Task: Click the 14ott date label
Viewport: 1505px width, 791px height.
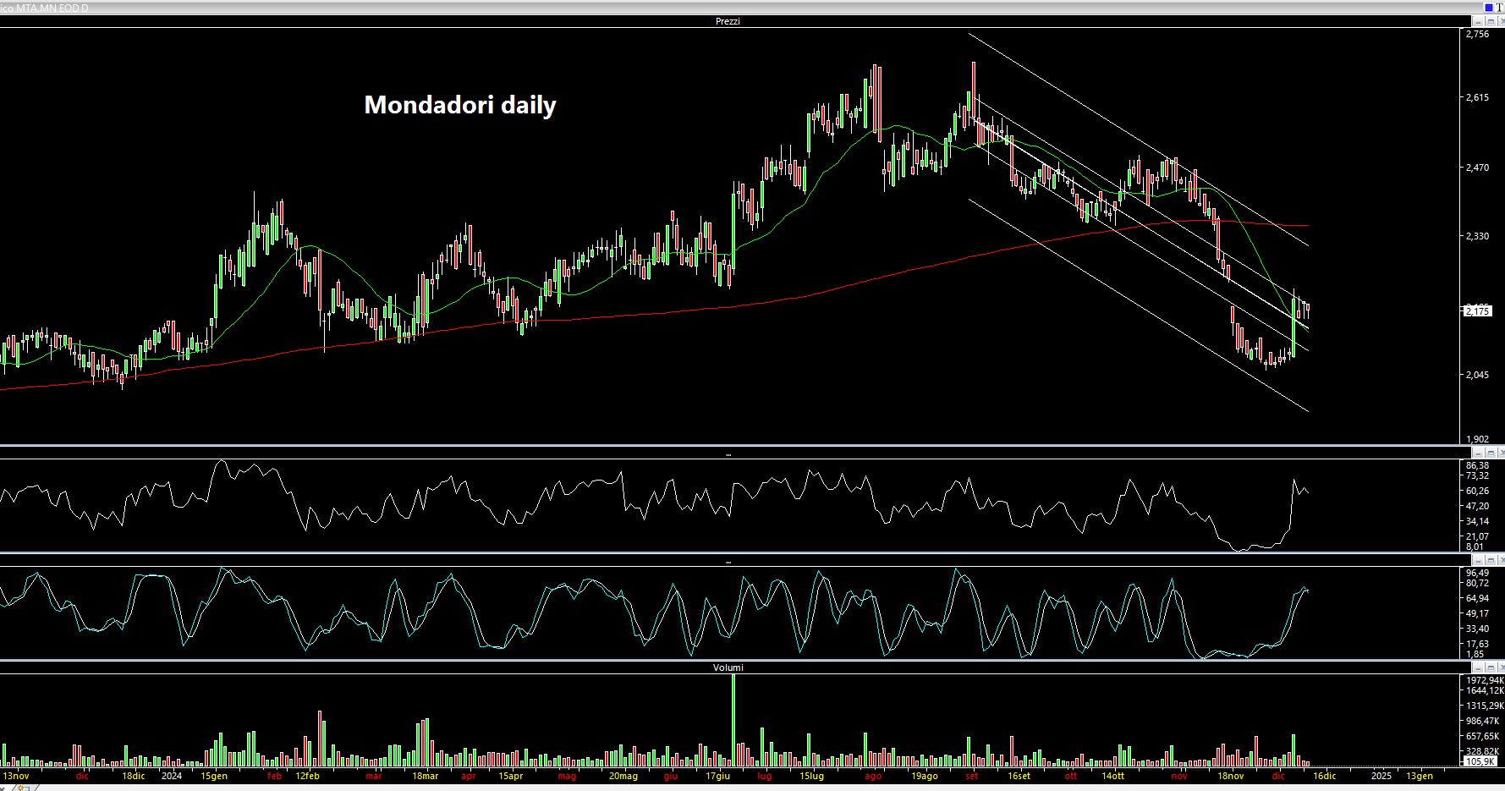Action: click(x=1113, y=776)
